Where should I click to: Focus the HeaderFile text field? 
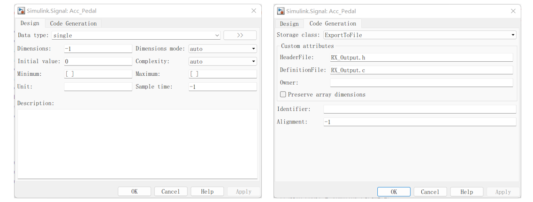[421, 57]
